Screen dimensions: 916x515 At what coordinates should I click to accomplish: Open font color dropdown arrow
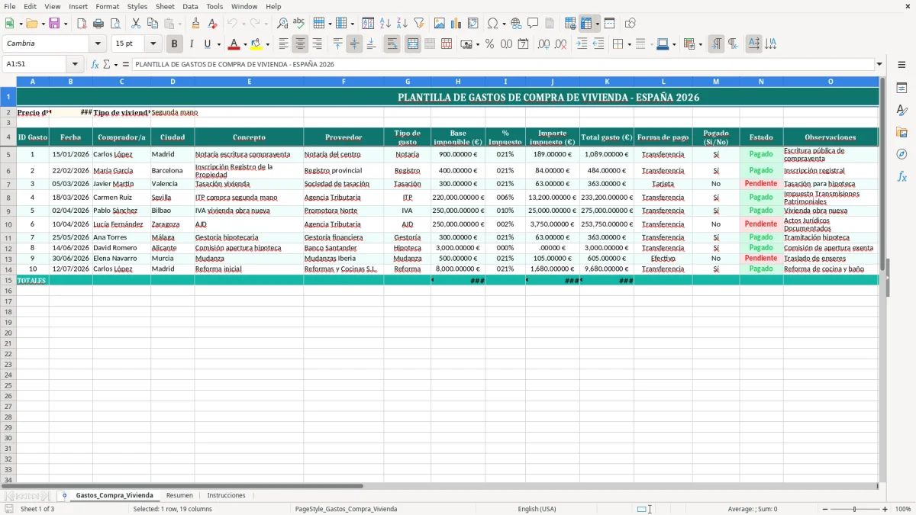coord(245,44)
